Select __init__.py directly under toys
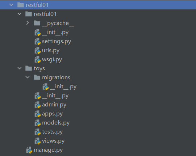Viewport: 196px width, 156px height. [55, 96]
